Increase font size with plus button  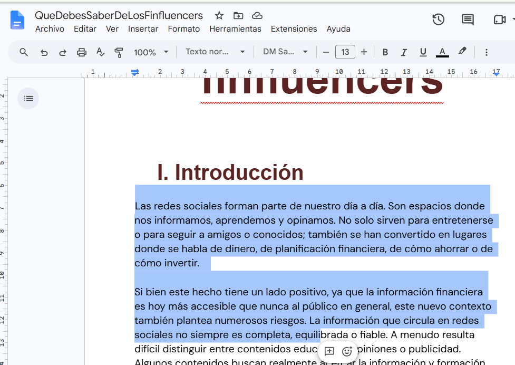coord(364,52)
